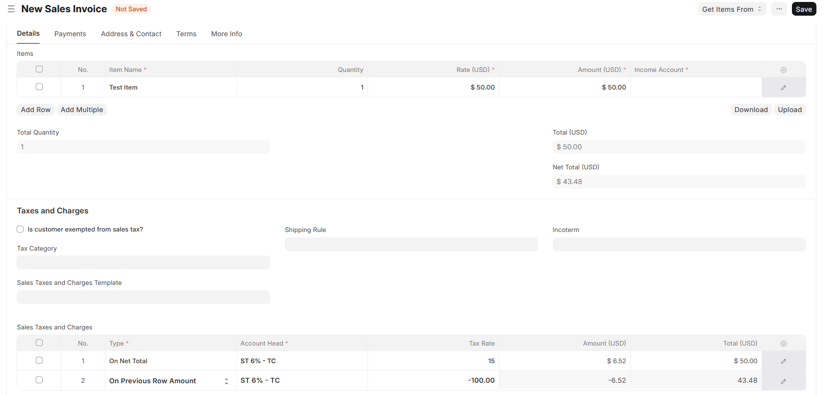The height and width of the screenshot is (395, 837).
Task: Click into the Shipping Rule field
Action: [x=411, y=244]
